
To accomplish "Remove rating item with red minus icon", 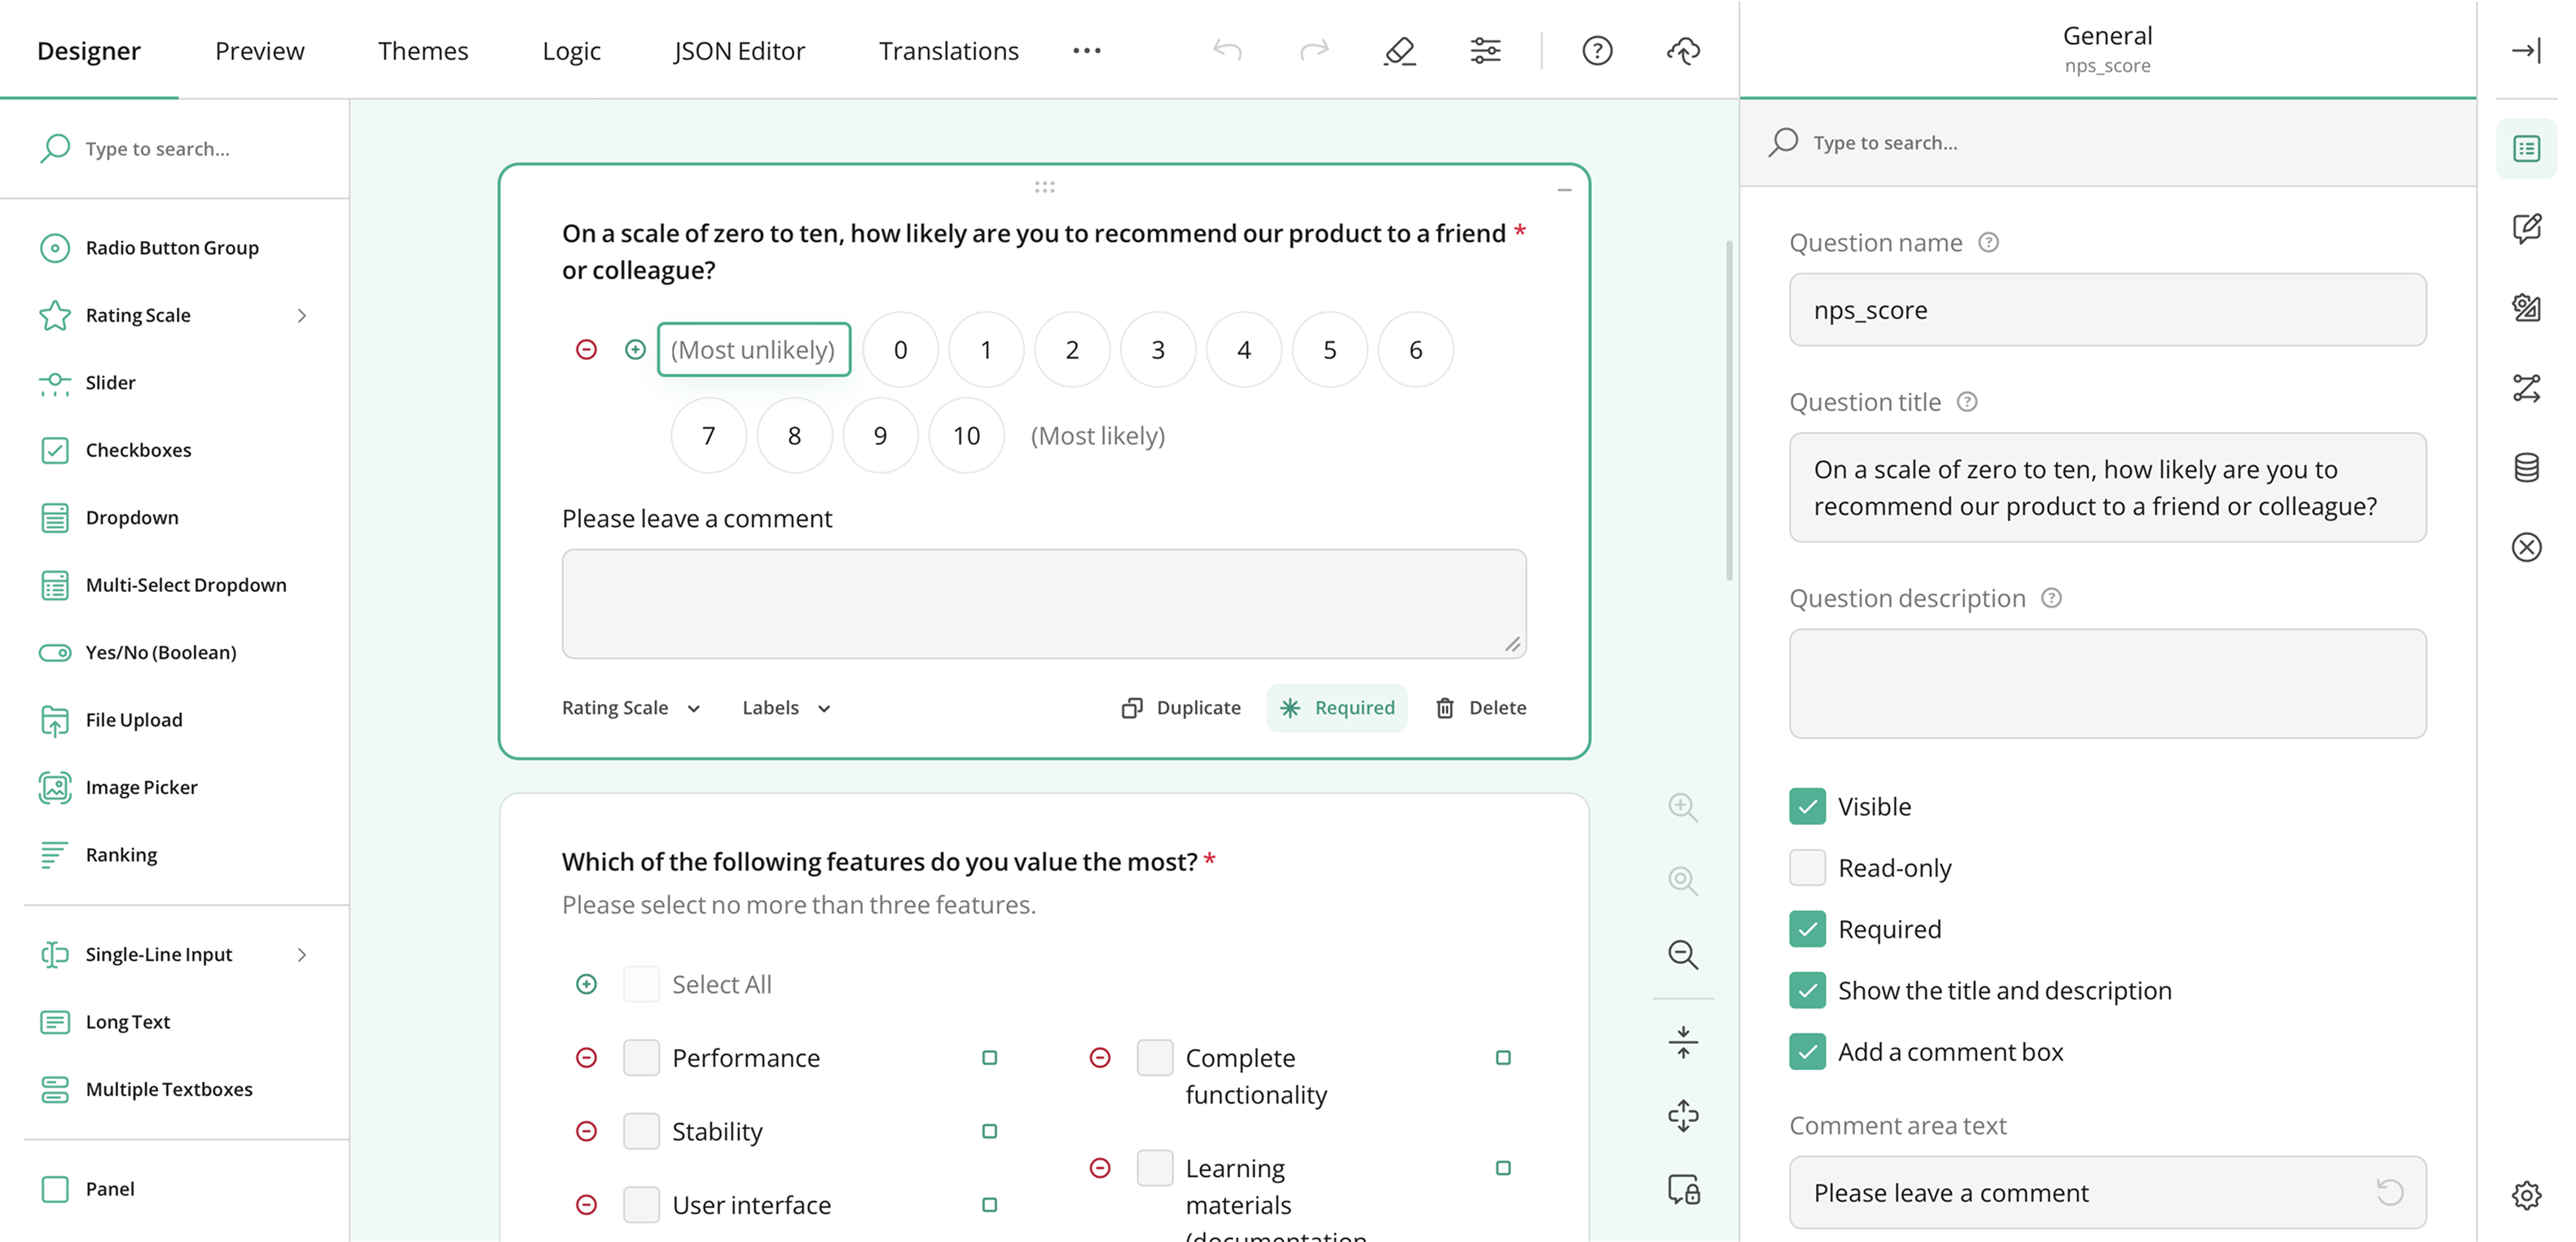I will point(587,349).
